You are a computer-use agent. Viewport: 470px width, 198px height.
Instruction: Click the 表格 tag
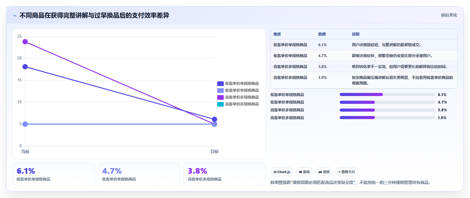304,172
